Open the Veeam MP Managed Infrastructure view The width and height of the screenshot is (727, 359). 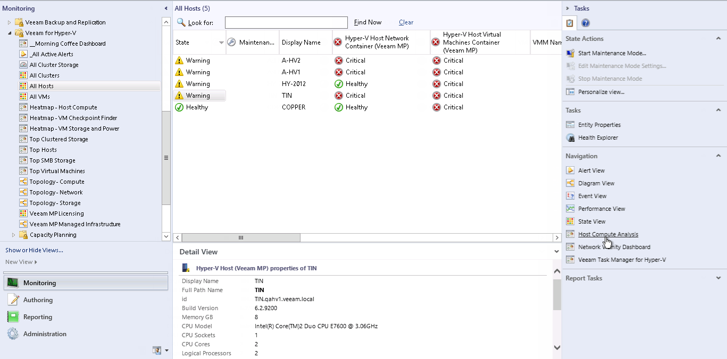(x=75, y=224)
